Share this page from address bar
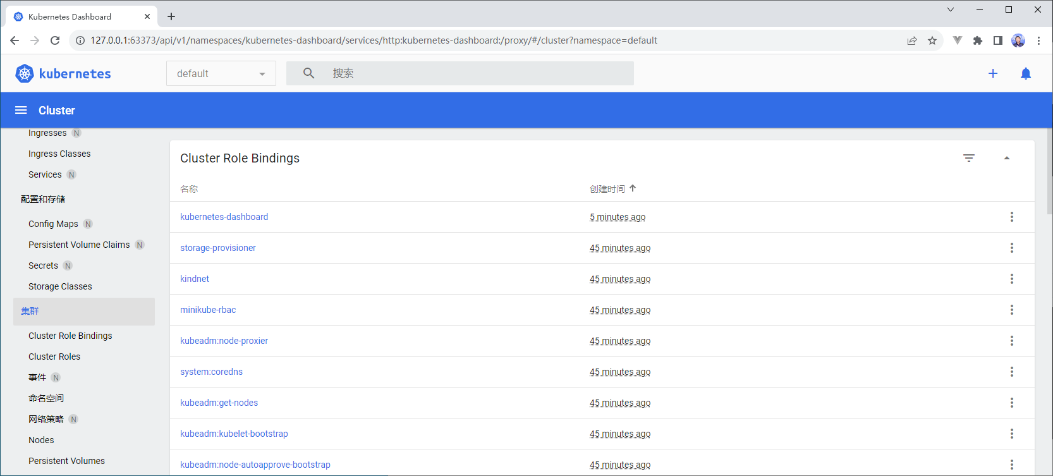This screenshot has width=1053, height=476. tap(912, 40)
